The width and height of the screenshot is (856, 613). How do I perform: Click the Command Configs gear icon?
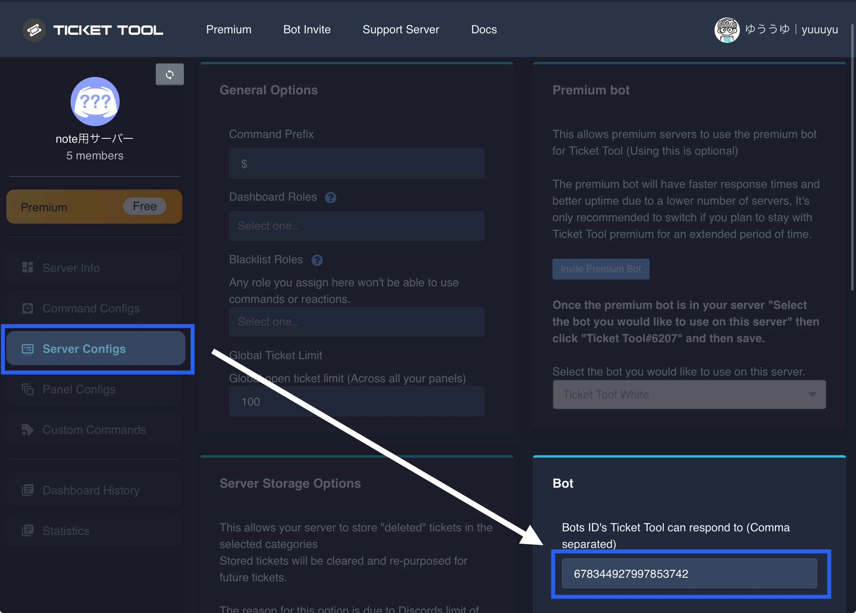click(x=27, y=308)
